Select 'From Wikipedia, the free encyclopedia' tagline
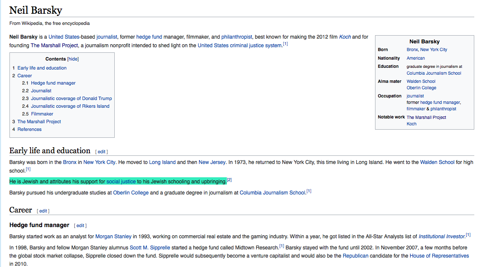Image resolution: width=479 pixels, height=267 pixels. 49,24
